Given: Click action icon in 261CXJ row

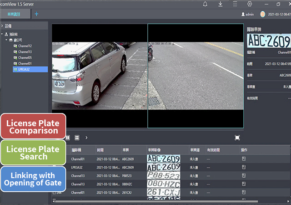Looking at the screenshot, I should (244, 192).
